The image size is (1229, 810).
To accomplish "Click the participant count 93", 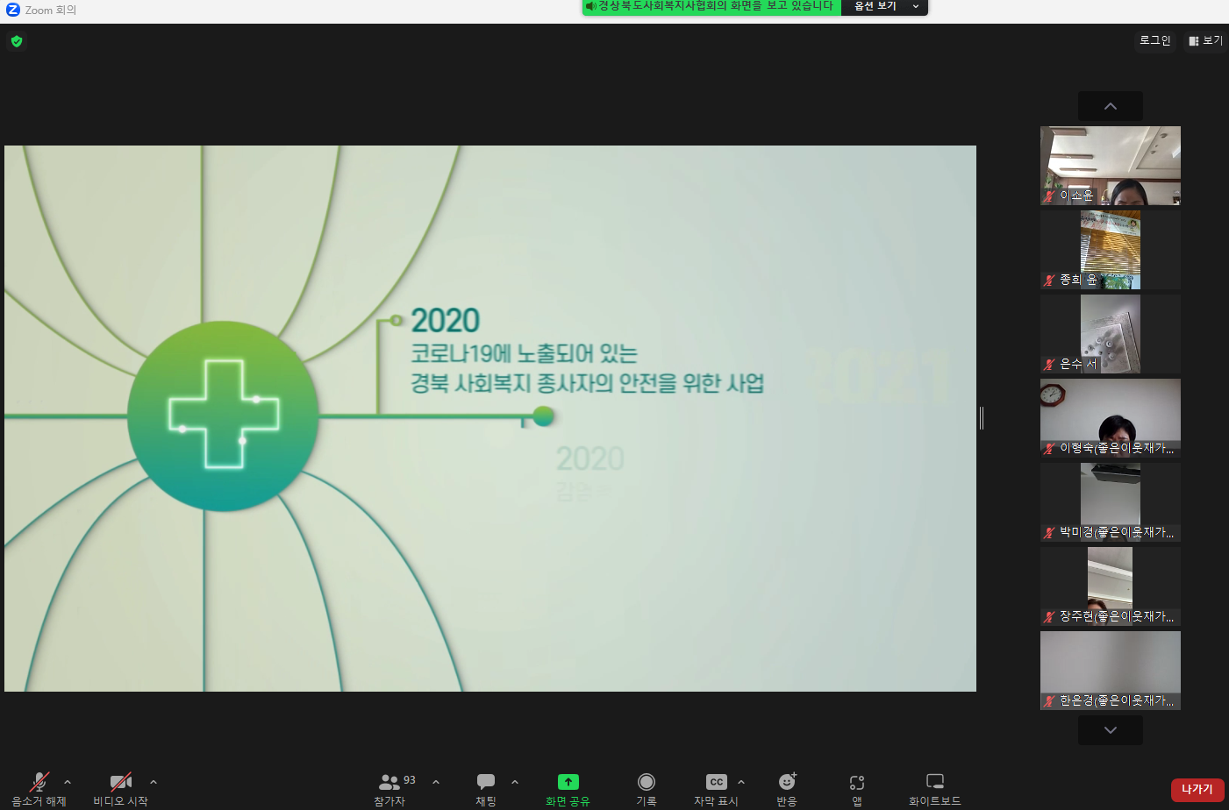I will (410, 779).
